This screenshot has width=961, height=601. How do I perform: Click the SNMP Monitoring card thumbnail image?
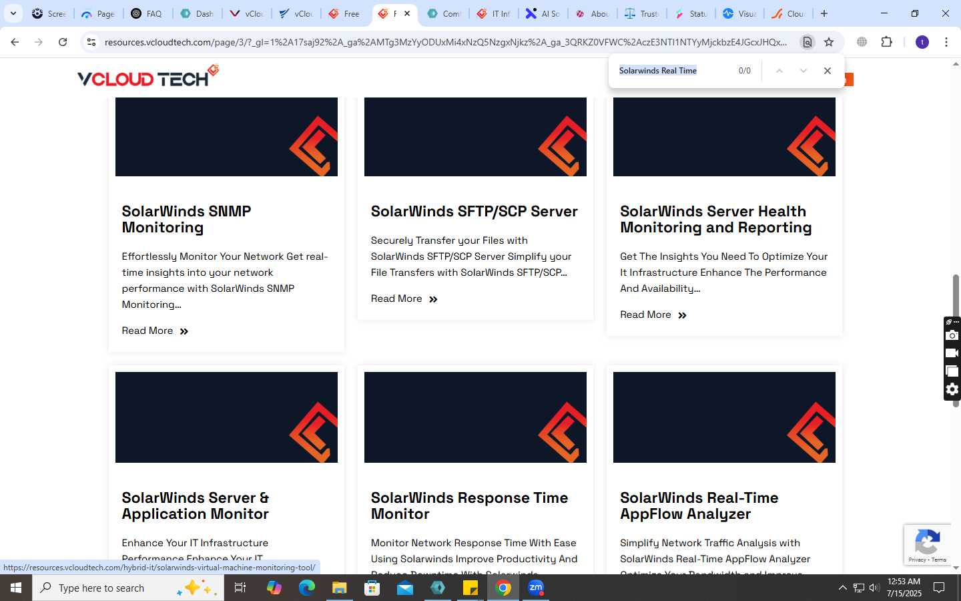(x=226, y=137)
